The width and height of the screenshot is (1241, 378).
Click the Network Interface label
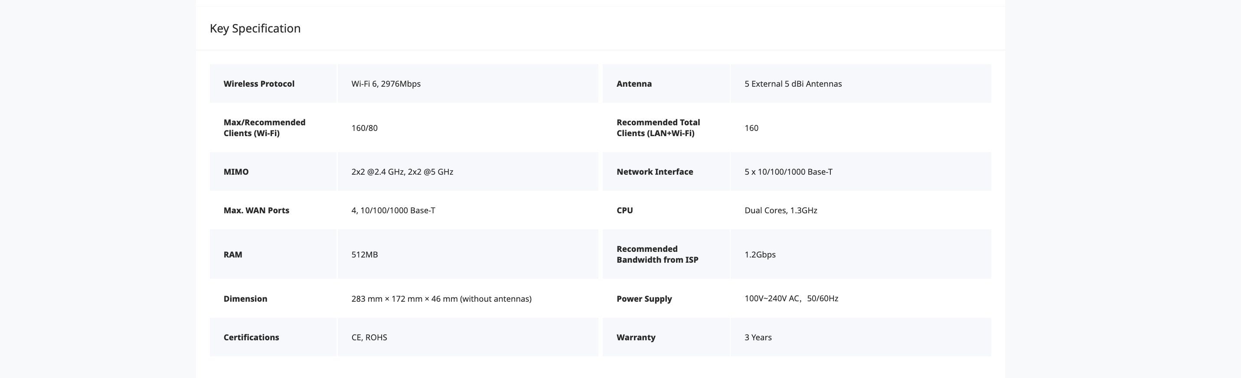pos(655,172)
